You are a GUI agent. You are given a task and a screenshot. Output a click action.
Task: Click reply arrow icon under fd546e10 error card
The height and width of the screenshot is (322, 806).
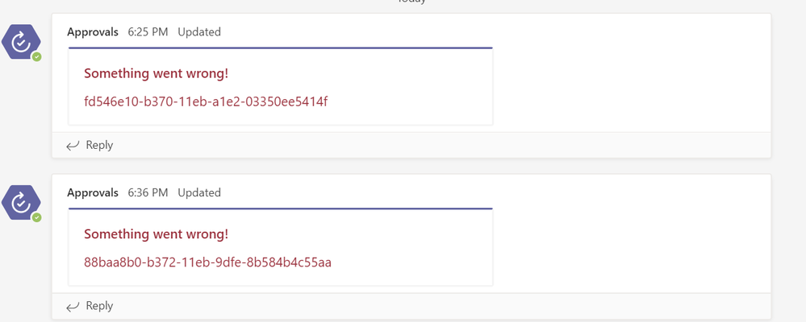pos(73,146)
